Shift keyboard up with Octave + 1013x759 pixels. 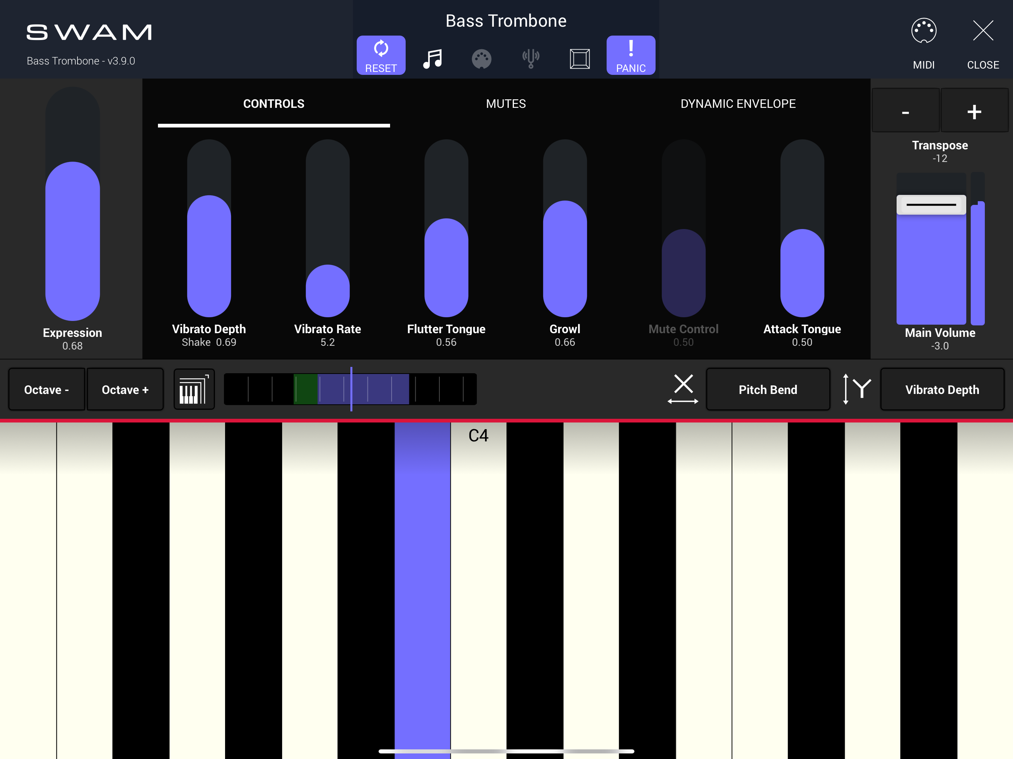[x=125, y=389]
